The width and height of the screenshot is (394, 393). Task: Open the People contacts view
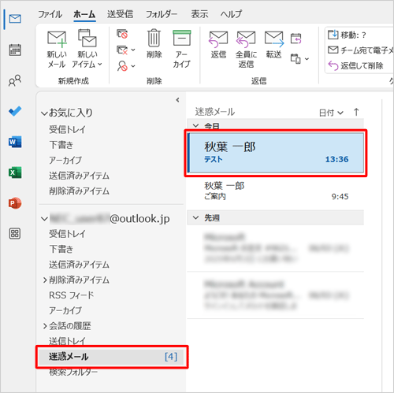[15, 80]
